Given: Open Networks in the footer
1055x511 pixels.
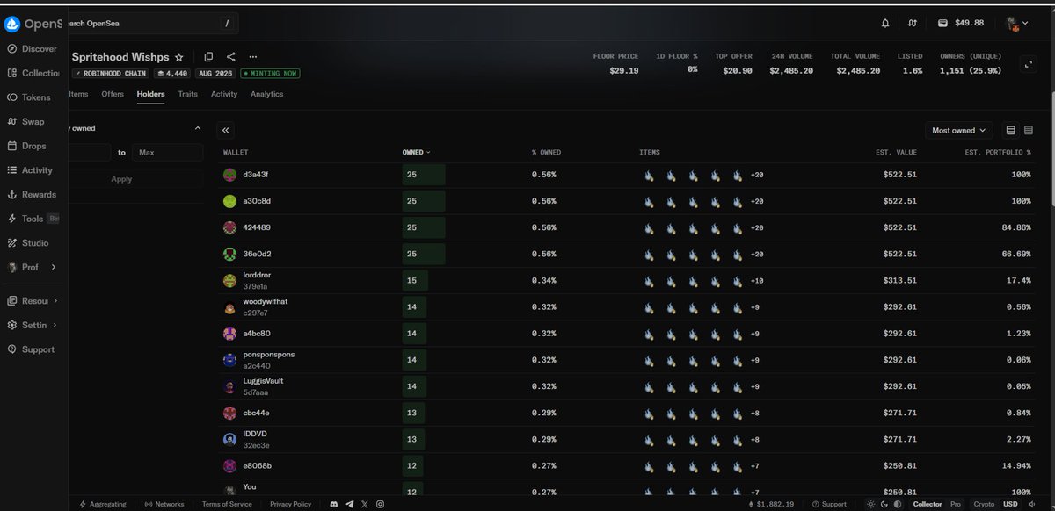Looking at the screenshot, I should [x=164, y=504].
